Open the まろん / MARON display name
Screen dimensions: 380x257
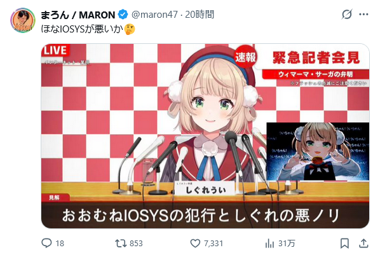point(78,15)
